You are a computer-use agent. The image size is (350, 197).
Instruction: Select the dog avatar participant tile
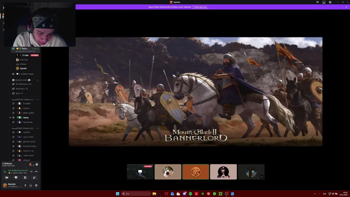(168, 172)
